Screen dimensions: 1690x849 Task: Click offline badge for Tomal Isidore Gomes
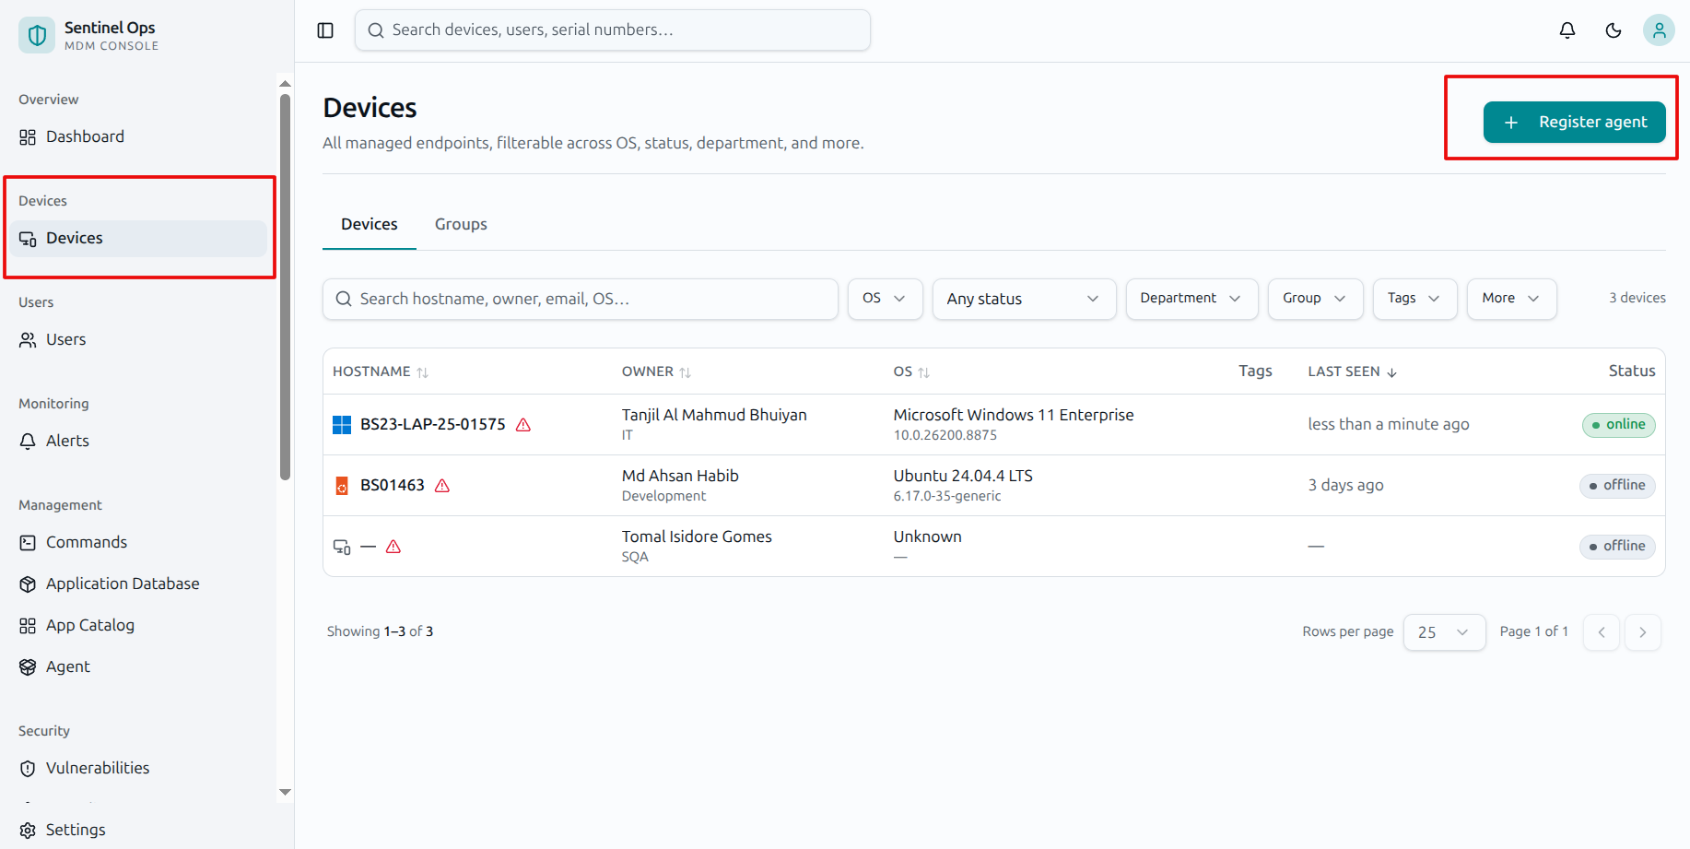coord(1617,547)
